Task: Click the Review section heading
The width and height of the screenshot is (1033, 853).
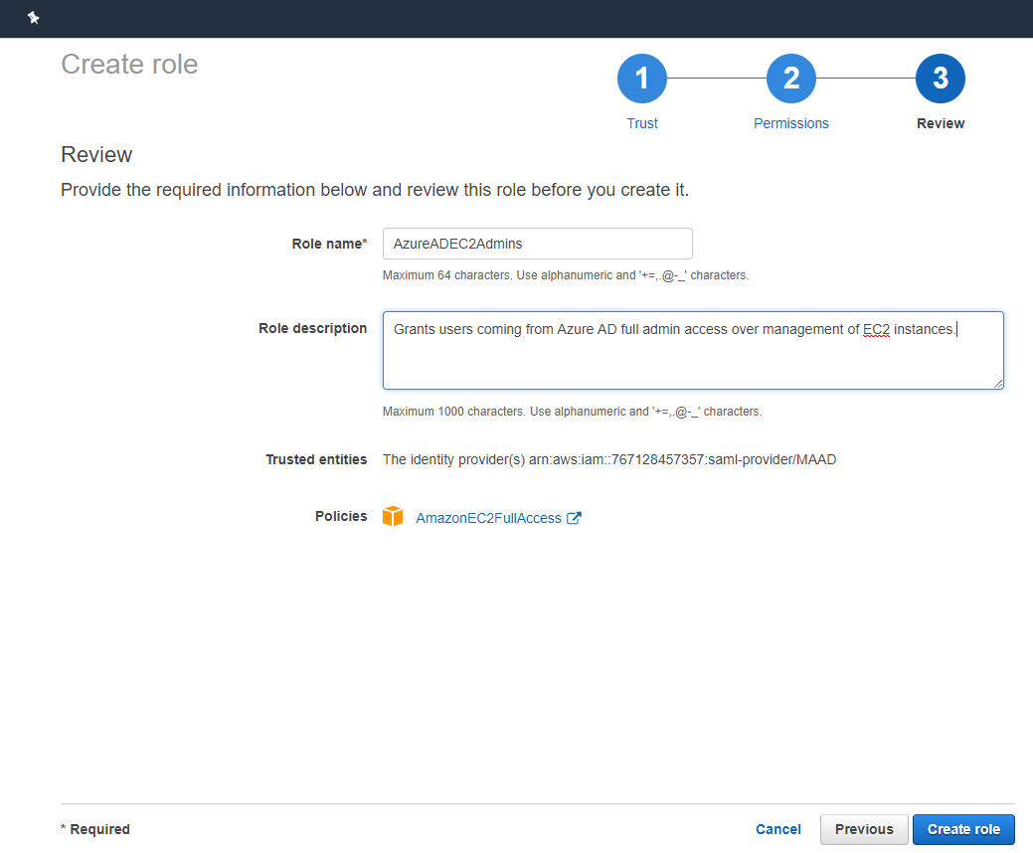Action: (96, 155)
